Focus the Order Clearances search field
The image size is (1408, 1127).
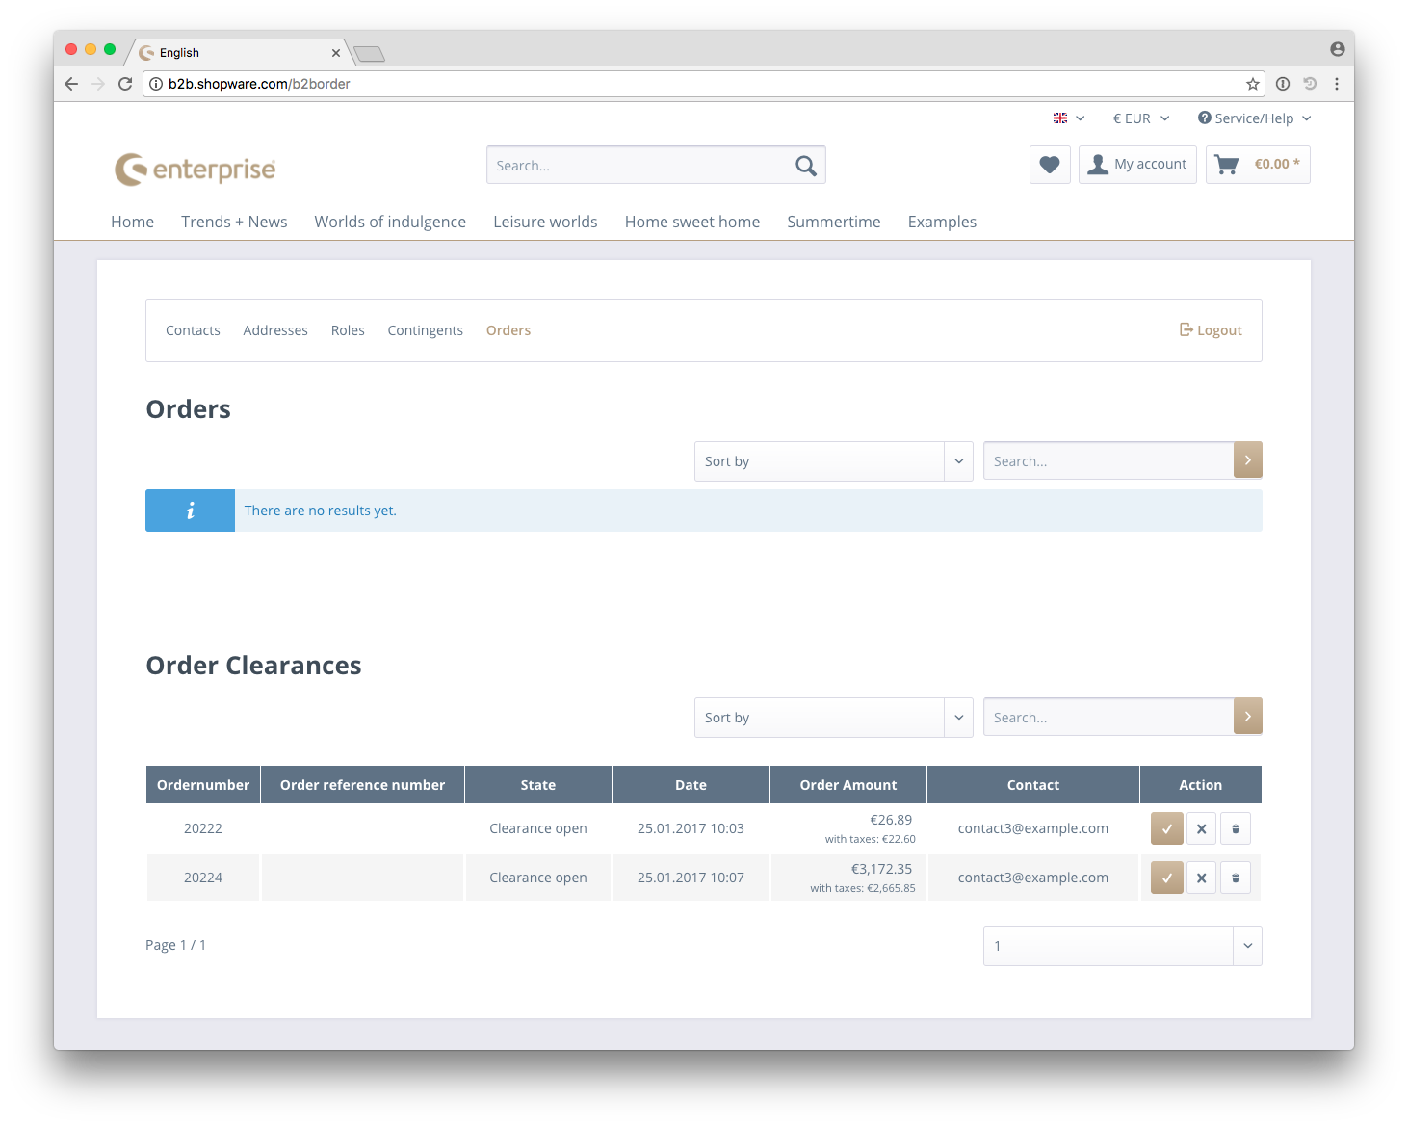point(1108,718)
